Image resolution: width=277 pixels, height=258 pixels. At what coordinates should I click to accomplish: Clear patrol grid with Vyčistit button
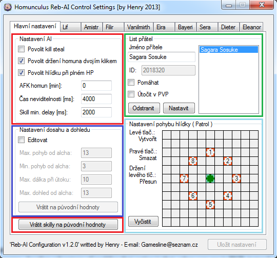pyautogui.click(x=143, y=221)
